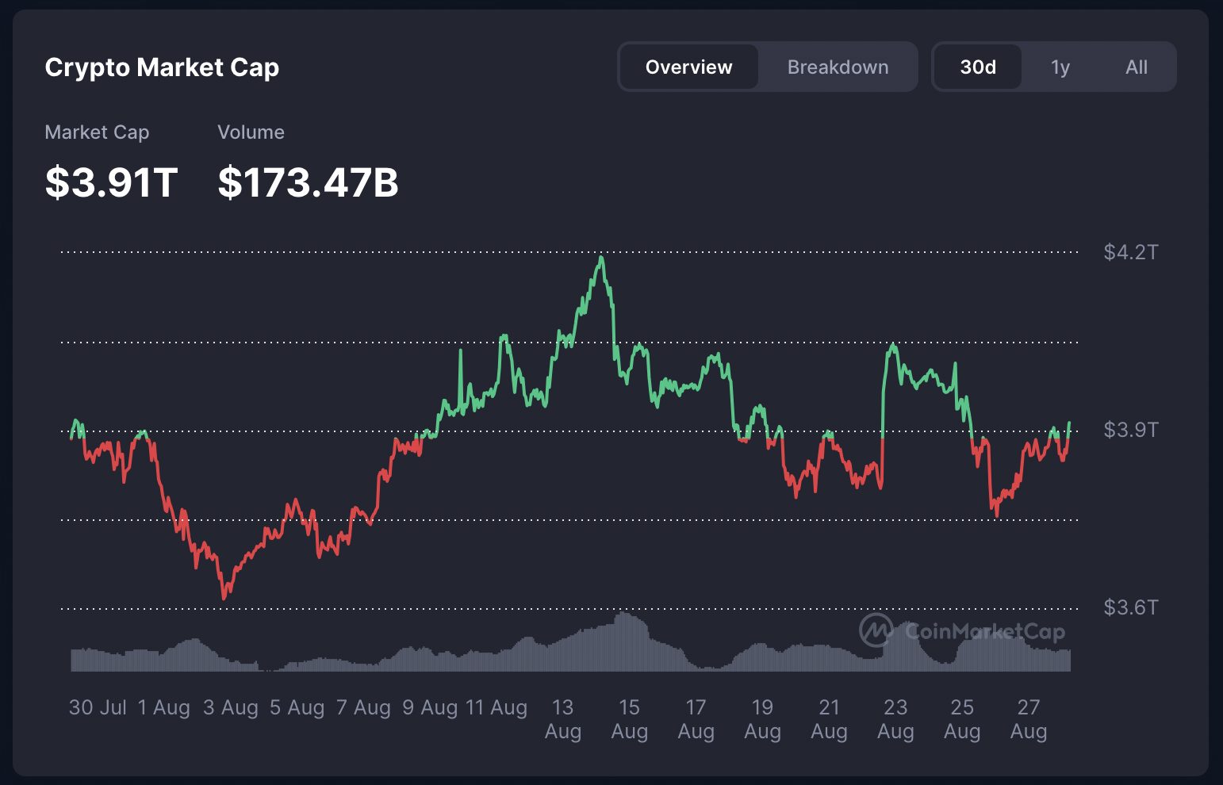Click the $3.6T axis label
The image size is (1223, 785).
tap(1131, 607)
